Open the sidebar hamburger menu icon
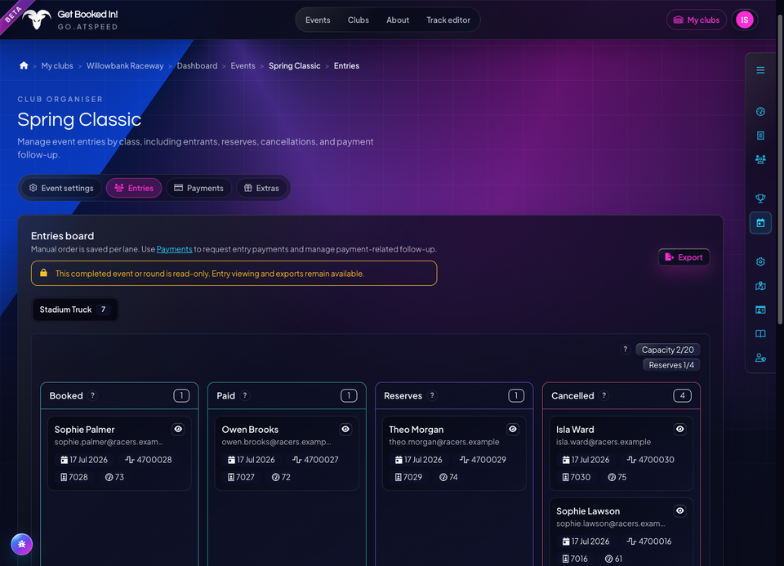Screen dimensions: 784x566 pos(760,70)
